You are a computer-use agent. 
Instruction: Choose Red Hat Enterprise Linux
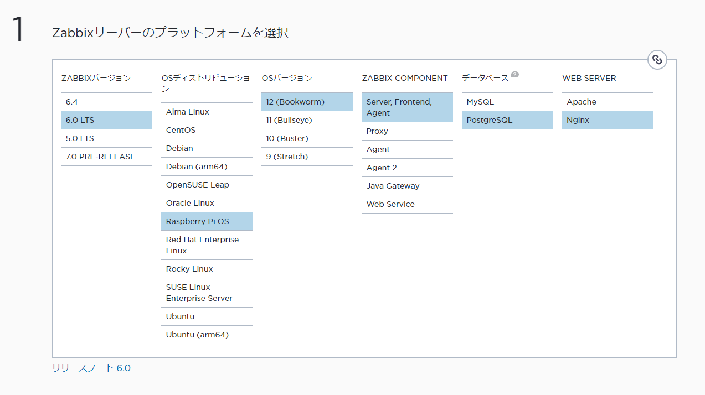207,245
